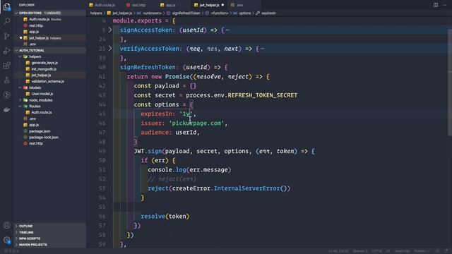Click the activity bar icon below Testing flask
This screenshot has height=254, width=452.
tap(6, 95)
